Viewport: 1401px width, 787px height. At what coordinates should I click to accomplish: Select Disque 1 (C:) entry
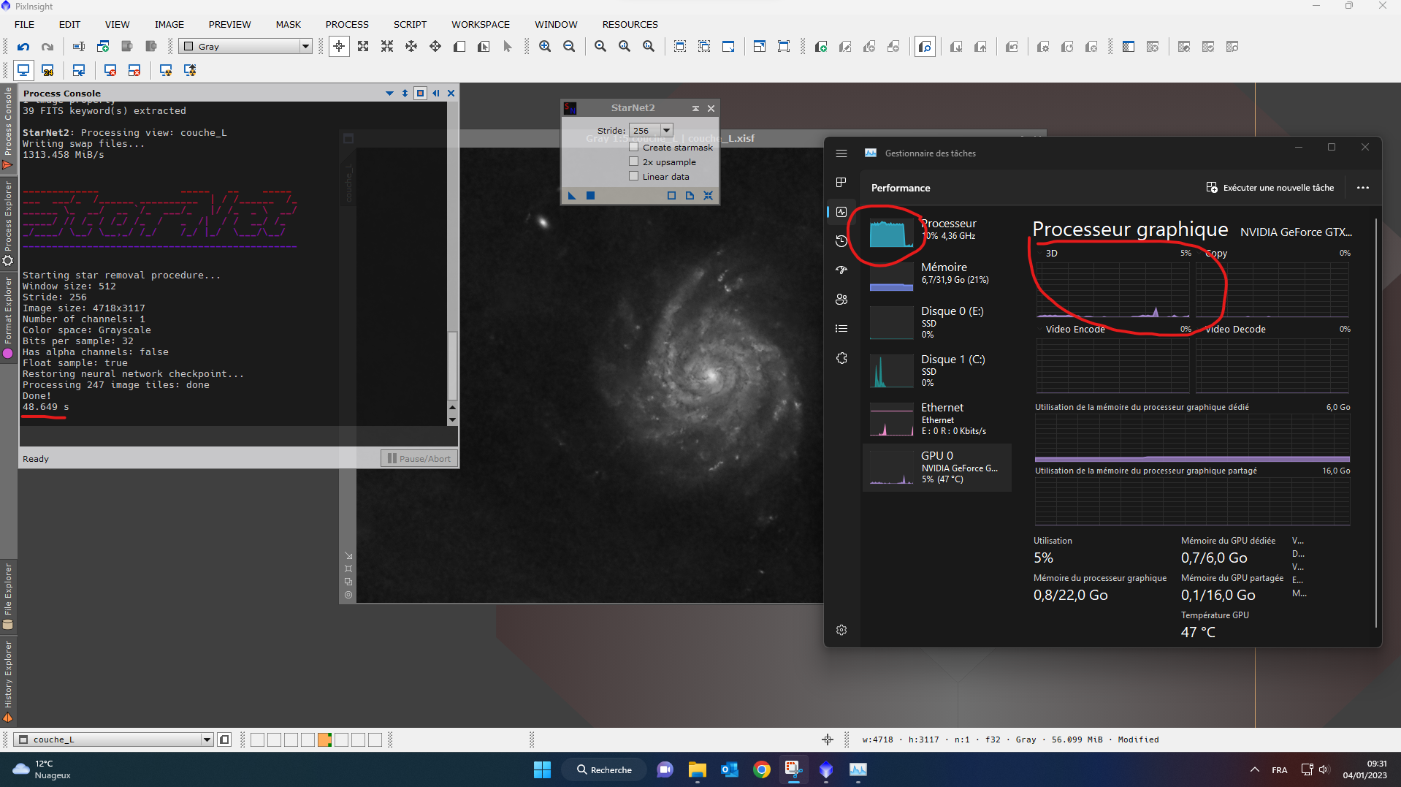[937, 370]
